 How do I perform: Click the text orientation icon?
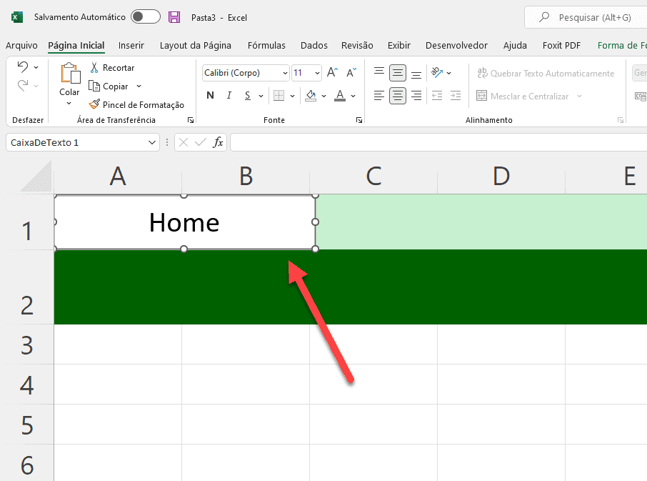coord(438,72)
